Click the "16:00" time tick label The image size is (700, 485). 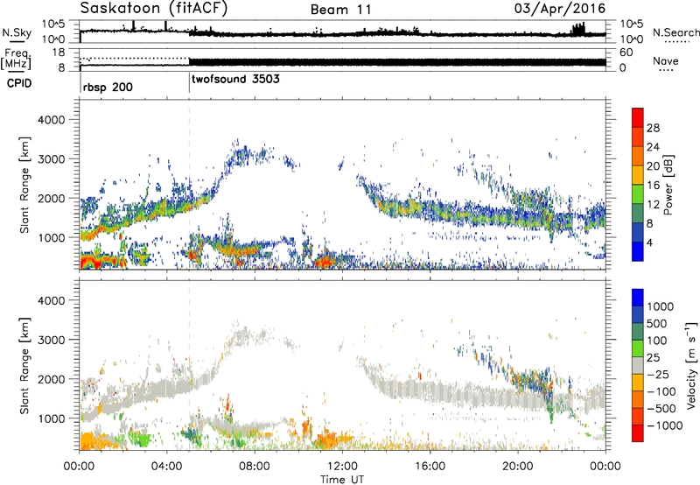430,467
